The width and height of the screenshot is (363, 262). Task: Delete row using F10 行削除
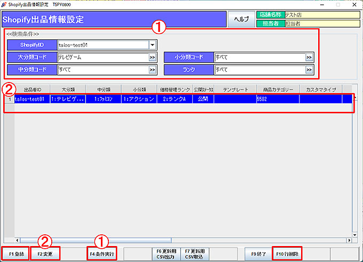(x=287, y=254)
